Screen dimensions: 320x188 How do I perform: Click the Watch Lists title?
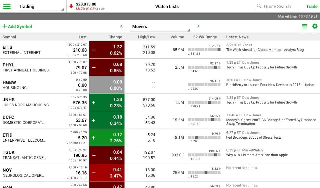pos(167,7)
